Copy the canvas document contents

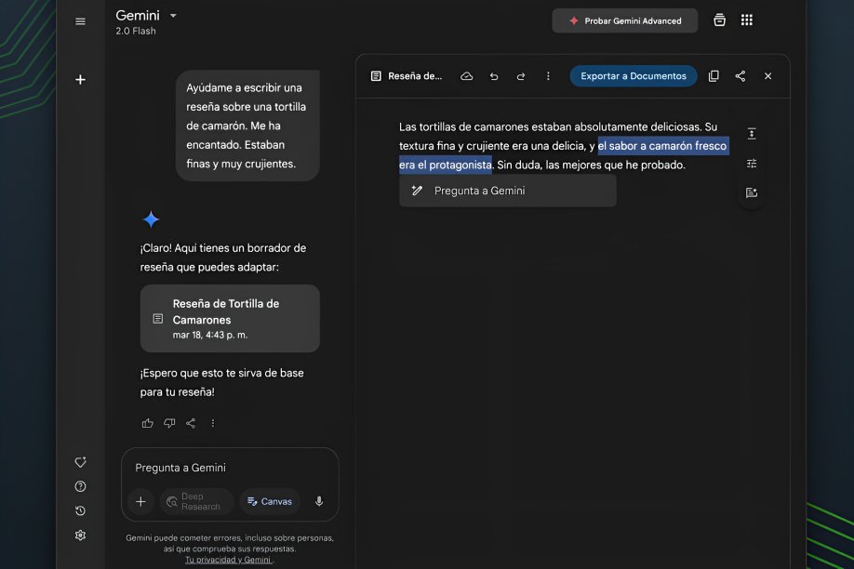[x=714, y=76]
